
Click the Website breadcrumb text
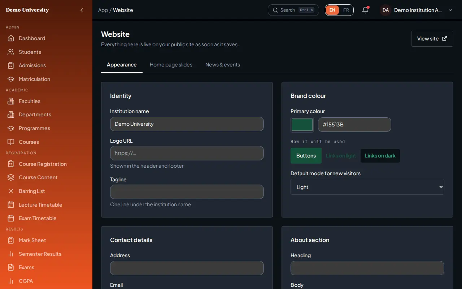(x=123, y=10)
